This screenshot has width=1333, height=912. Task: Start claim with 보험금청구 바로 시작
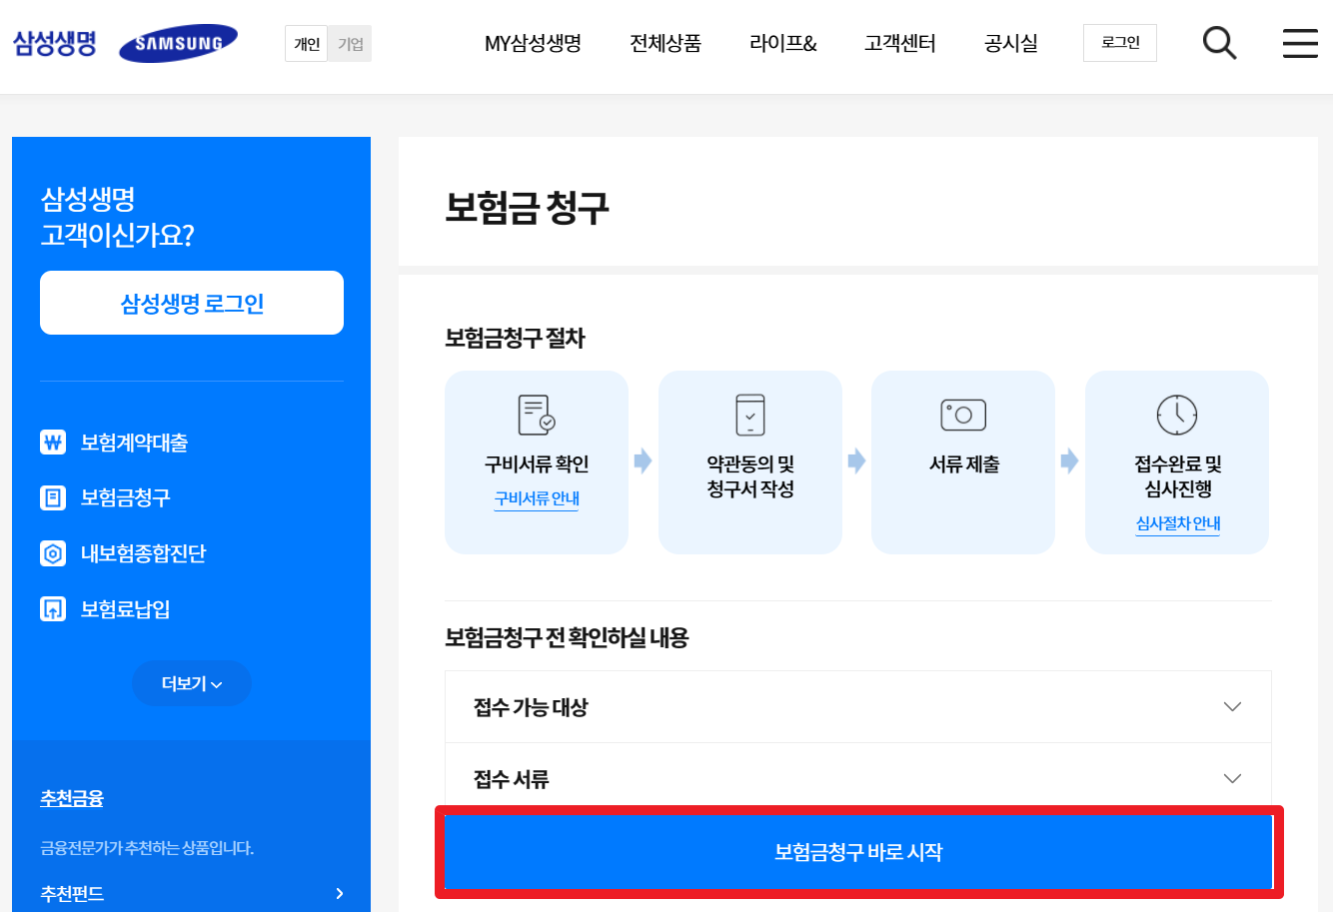(x=858, y=852)
